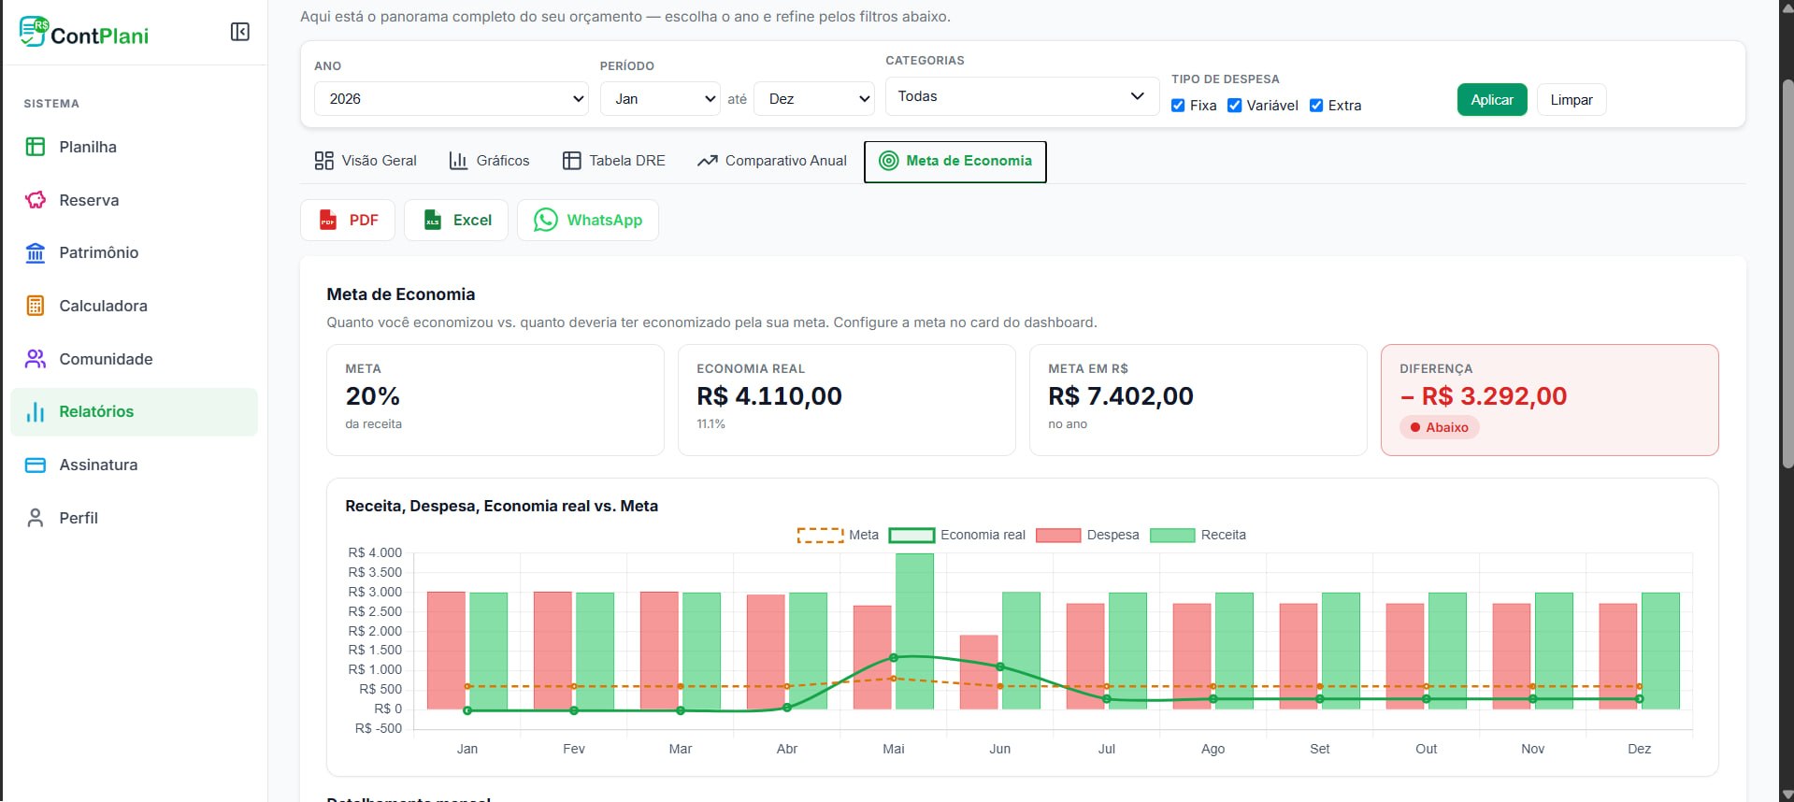Click the Relatórios bar chart icon
1794x802 pixels.
tap(36, 411)
